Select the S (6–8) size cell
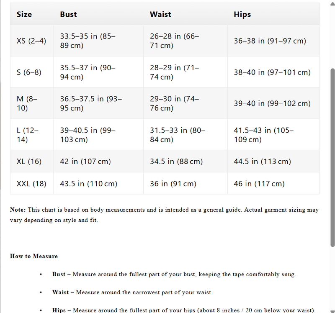The height and width of the screenshot is (313, 335). point(29,72)
